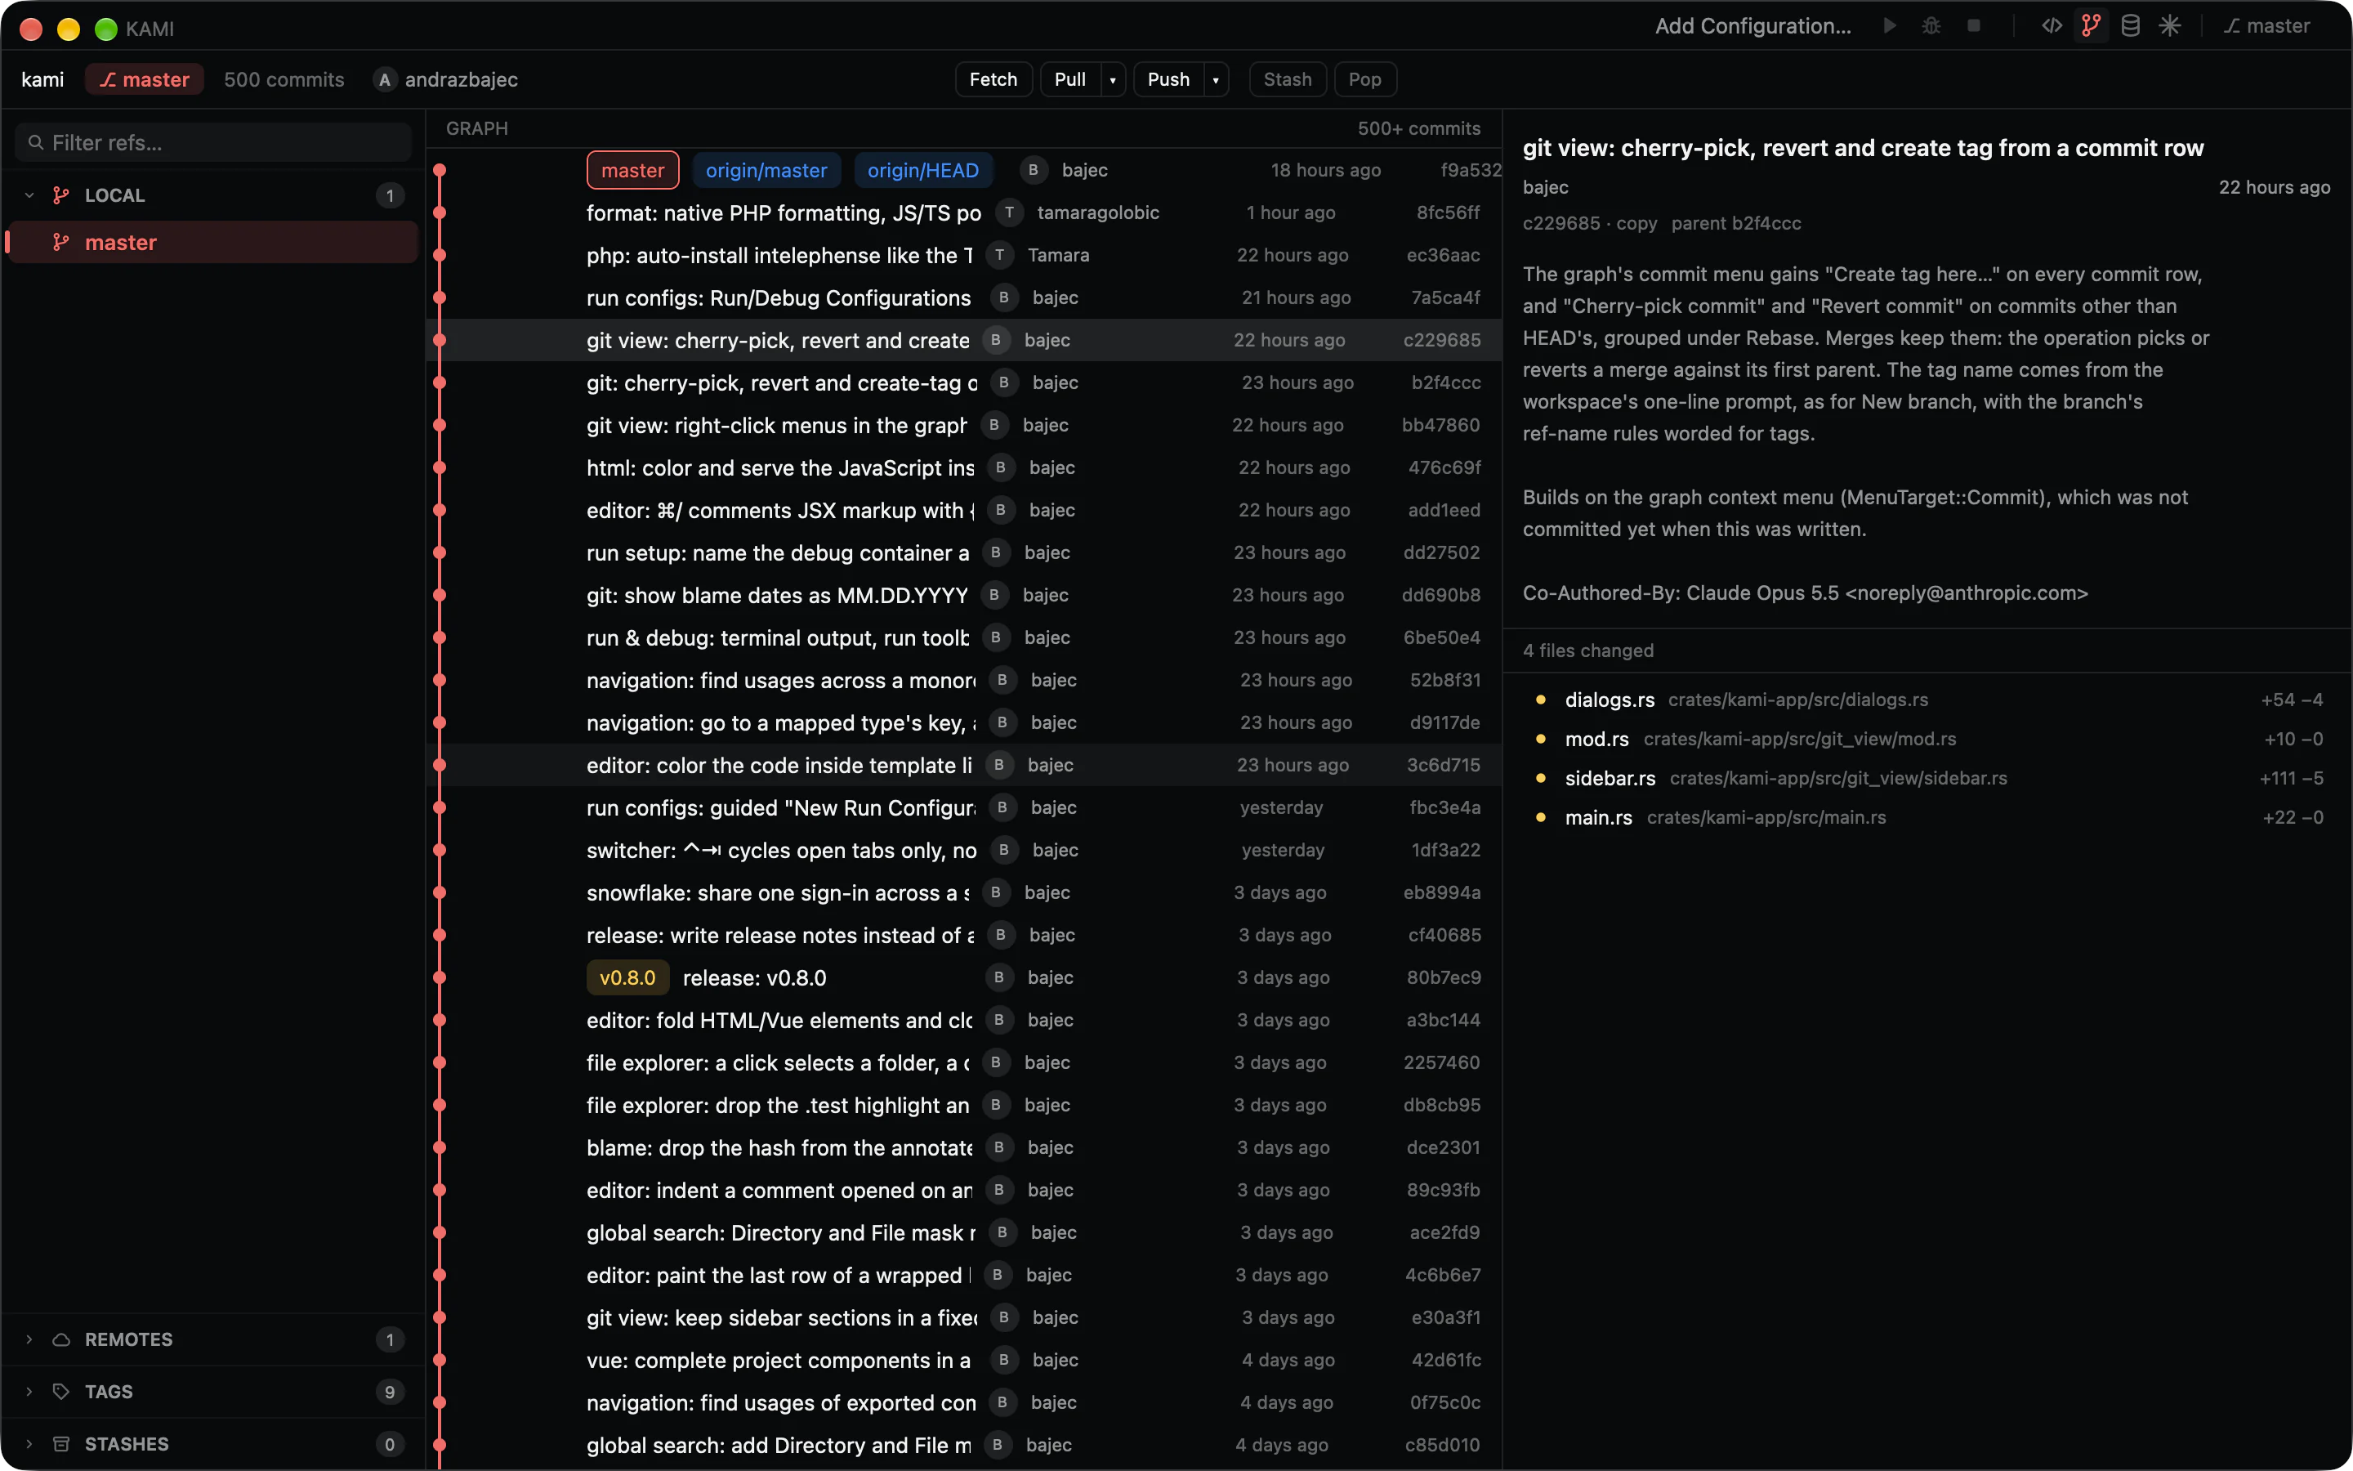Open dialogs.rs changed file

(1927, 700)
